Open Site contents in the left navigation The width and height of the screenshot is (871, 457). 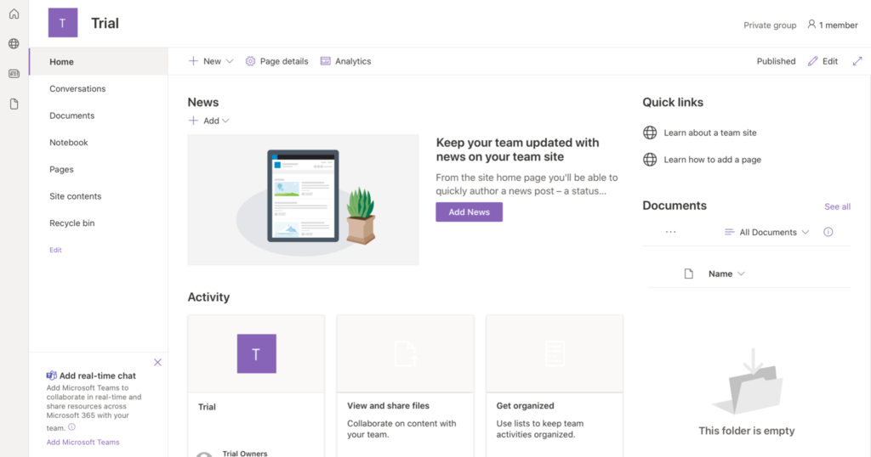point(75,196)
